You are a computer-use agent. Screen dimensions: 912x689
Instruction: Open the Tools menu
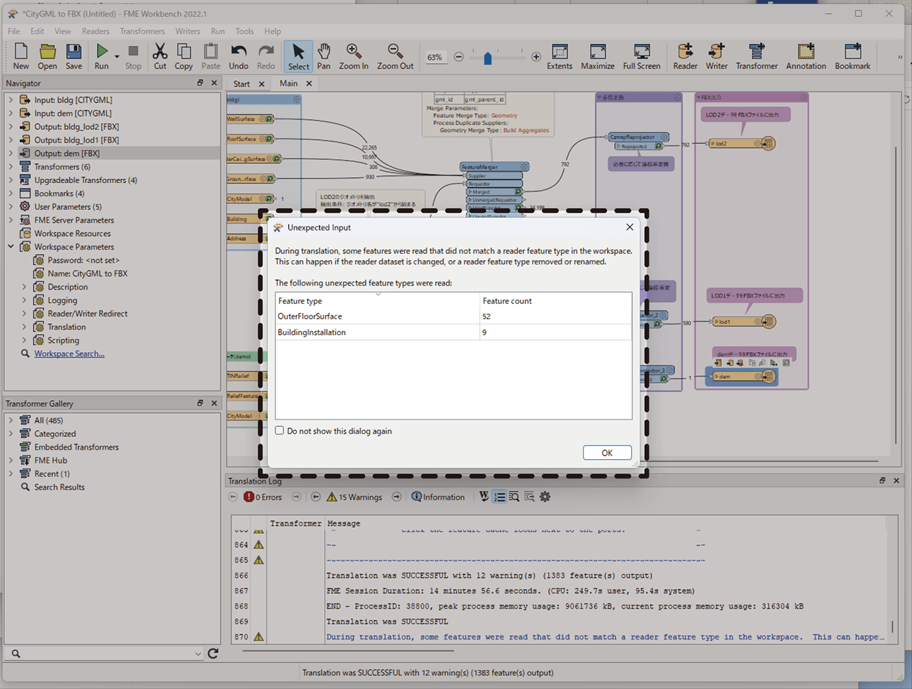pos(244,31)
